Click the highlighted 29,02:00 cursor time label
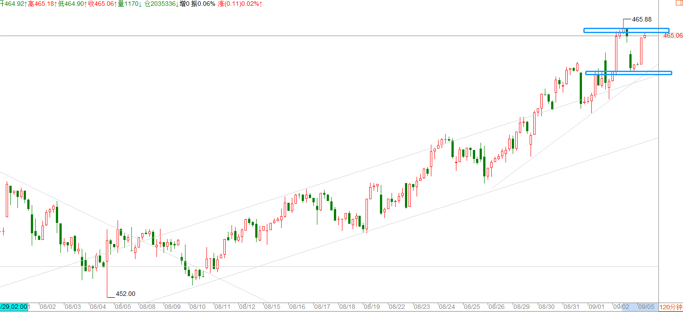This screenshot has height=312, width=683. (x=14, y=307)
